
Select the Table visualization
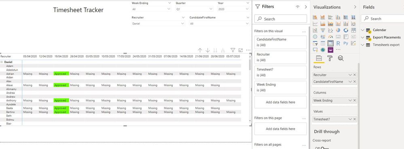(x=323, y=43)
